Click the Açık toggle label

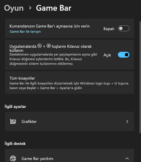(107, 55)
